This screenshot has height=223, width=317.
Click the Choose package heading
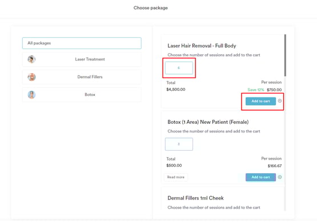point(151,8)
